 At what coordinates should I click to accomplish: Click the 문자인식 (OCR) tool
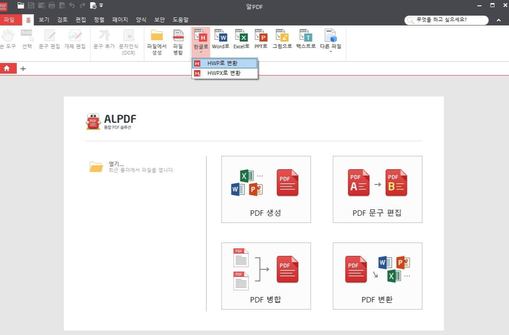(x=128, y=42)
